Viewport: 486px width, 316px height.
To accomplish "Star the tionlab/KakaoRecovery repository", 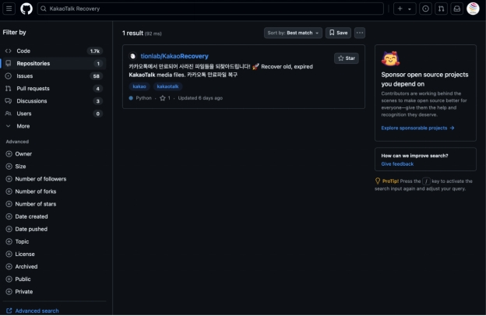I will pos(347,58).
